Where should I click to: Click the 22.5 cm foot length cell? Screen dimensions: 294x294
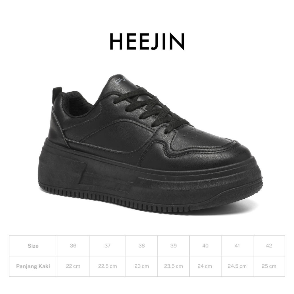click(x=107, y=266)
